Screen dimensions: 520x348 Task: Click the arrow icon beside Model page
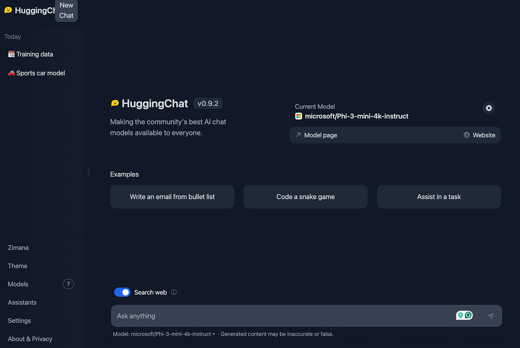pos(298,135)
